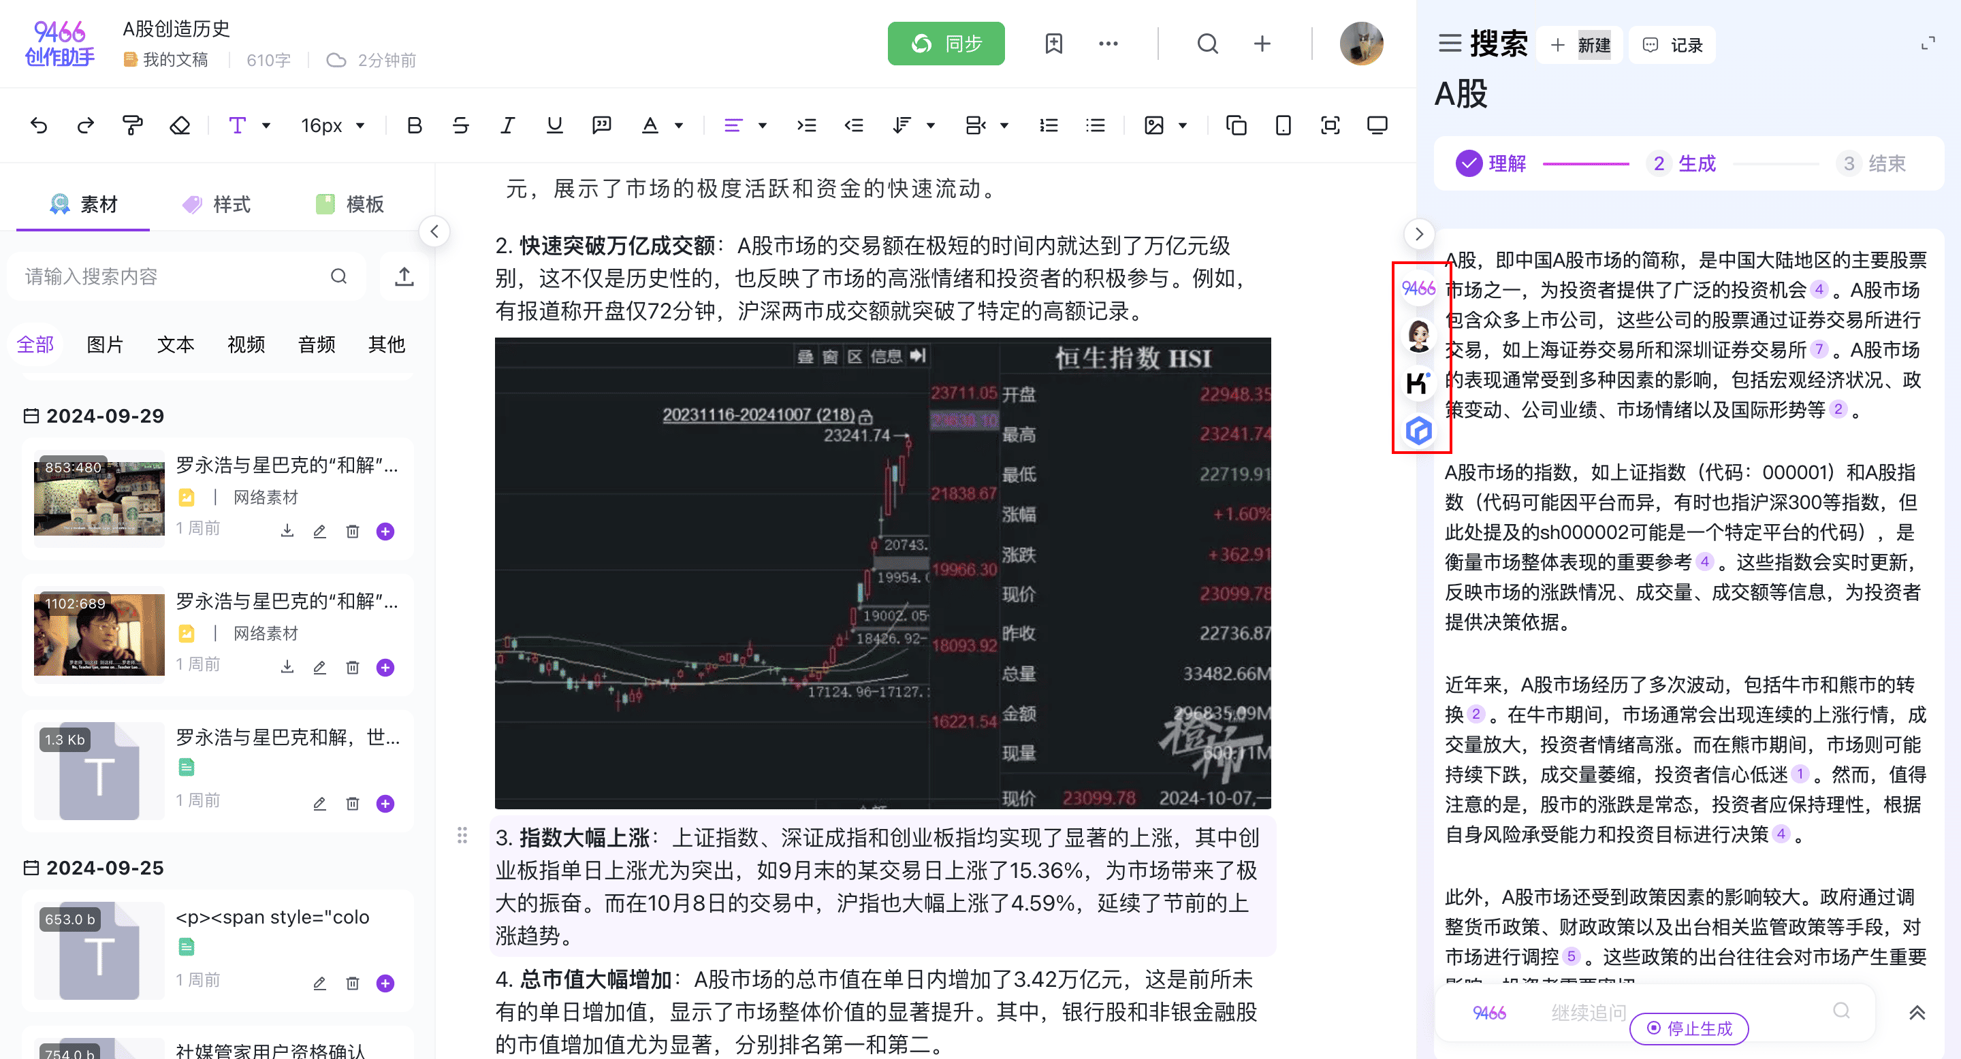Open the line spacing dropdown arrow
Viewport: 1961px width, 1059px height.
point(930,127)
